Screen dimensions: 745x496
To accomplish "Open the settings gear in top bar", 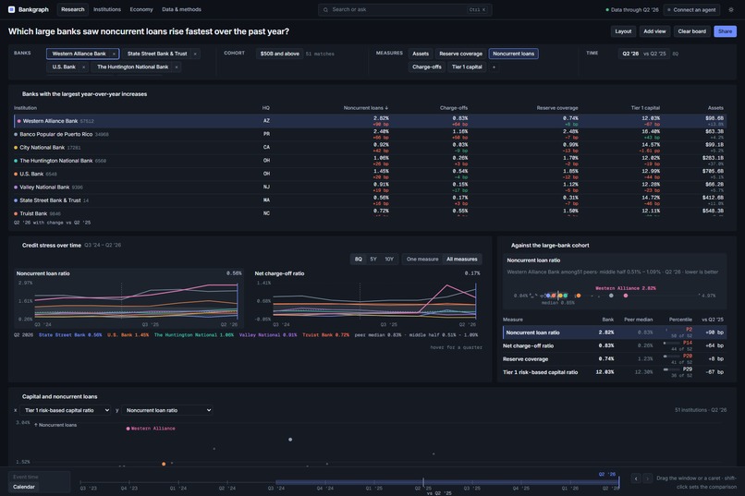I will (731, 9).
